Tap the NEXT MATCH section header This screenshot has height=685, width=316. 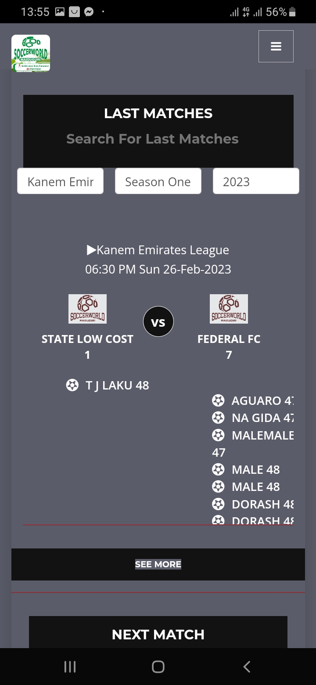click(x=158, y=634)
